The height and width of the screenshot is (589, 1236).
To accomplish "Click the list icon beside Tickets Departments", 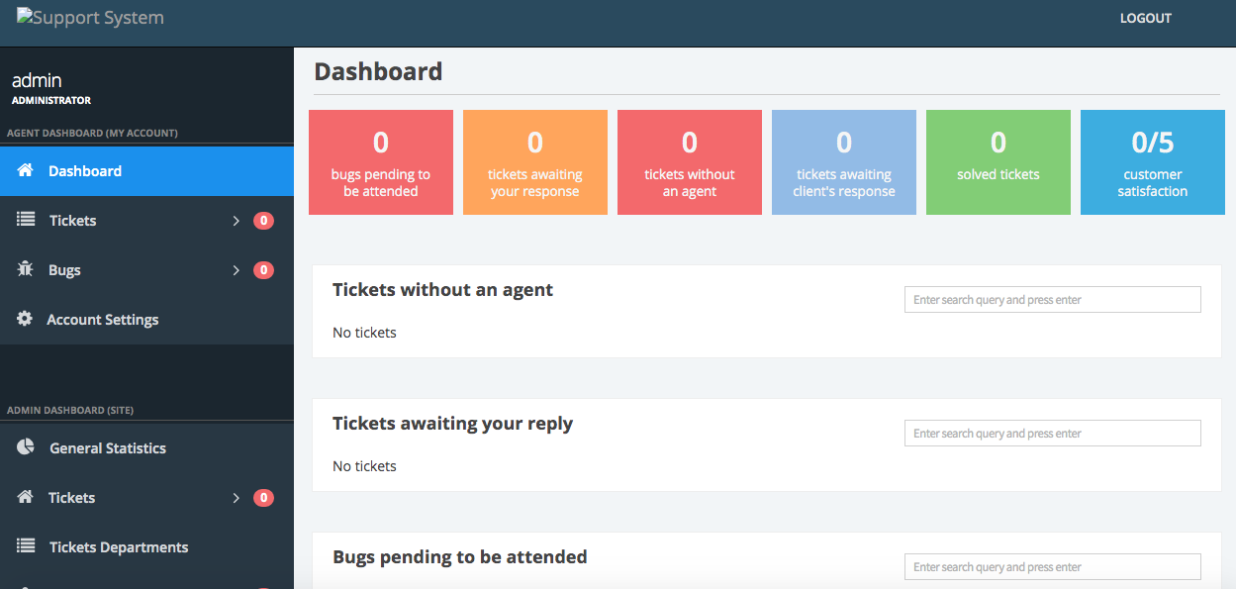I will pyautogui.click(x=27, y=546).
